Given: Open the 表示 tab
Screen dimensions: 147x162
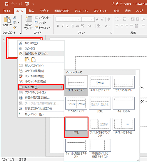Looking at the screenshot, I should pos(128,11).
